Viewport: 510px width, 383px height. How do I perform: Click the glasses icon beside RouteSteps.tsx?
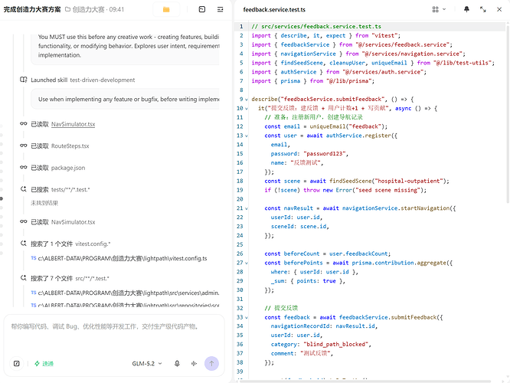coord(24,146)
